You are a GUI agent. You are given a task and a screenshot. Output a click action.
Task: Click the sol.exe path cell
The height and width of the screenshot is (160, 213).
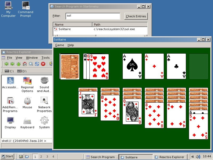click(x=114, y=29)
